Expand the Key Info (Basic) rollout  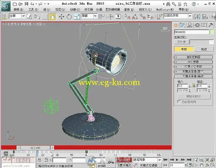point(194,71)
